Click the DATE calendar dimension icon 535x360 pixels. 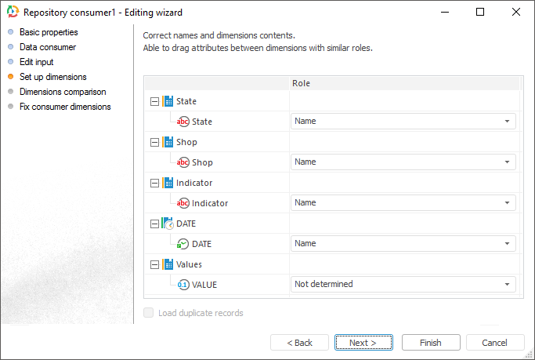pos(168,224)
